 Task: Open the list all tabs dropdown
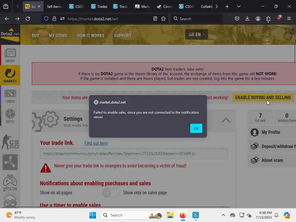click(x=238, y=7)
